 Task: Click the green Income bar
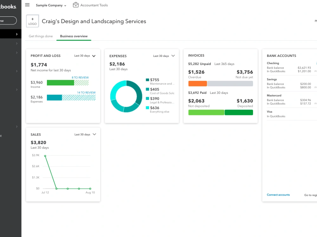point(61,82)
